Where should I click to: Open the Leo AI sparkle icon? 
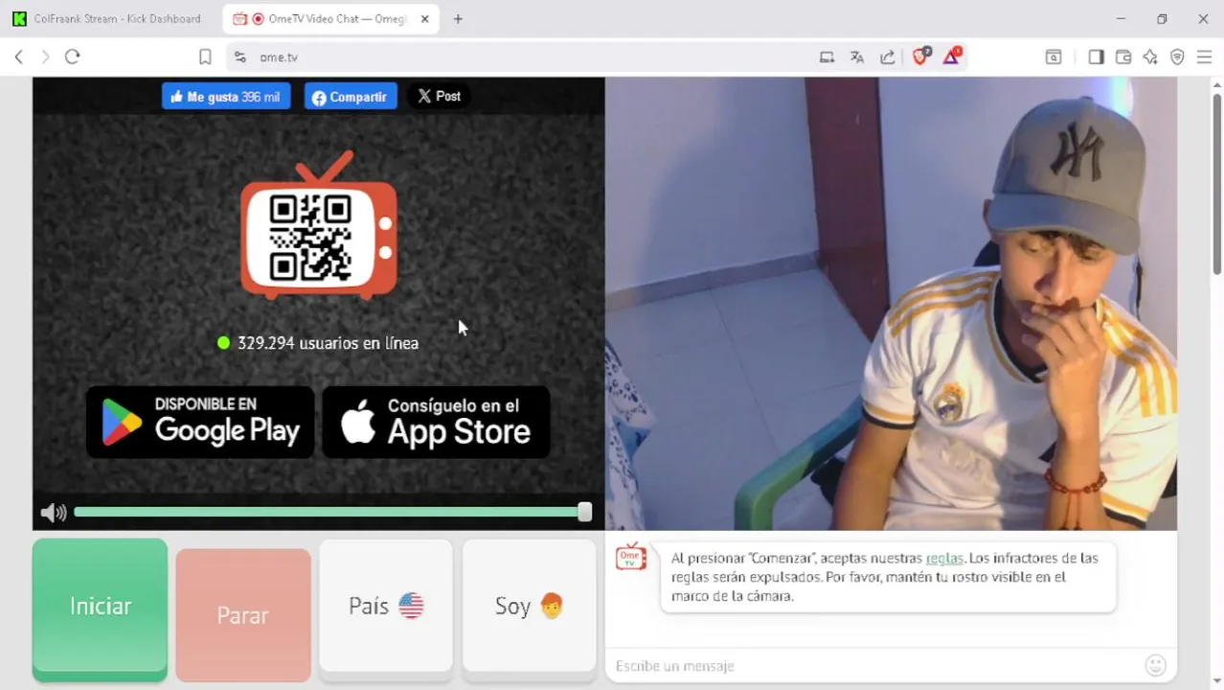(1150, 57)
